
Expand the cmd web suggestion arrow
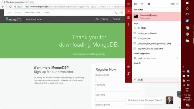point(177,58)
